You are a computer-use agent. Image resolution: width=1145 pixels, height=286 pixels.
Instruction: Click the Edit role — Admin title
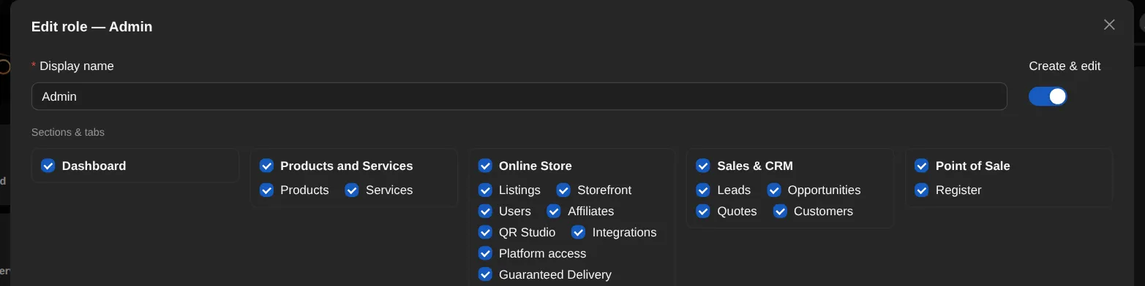91,26
